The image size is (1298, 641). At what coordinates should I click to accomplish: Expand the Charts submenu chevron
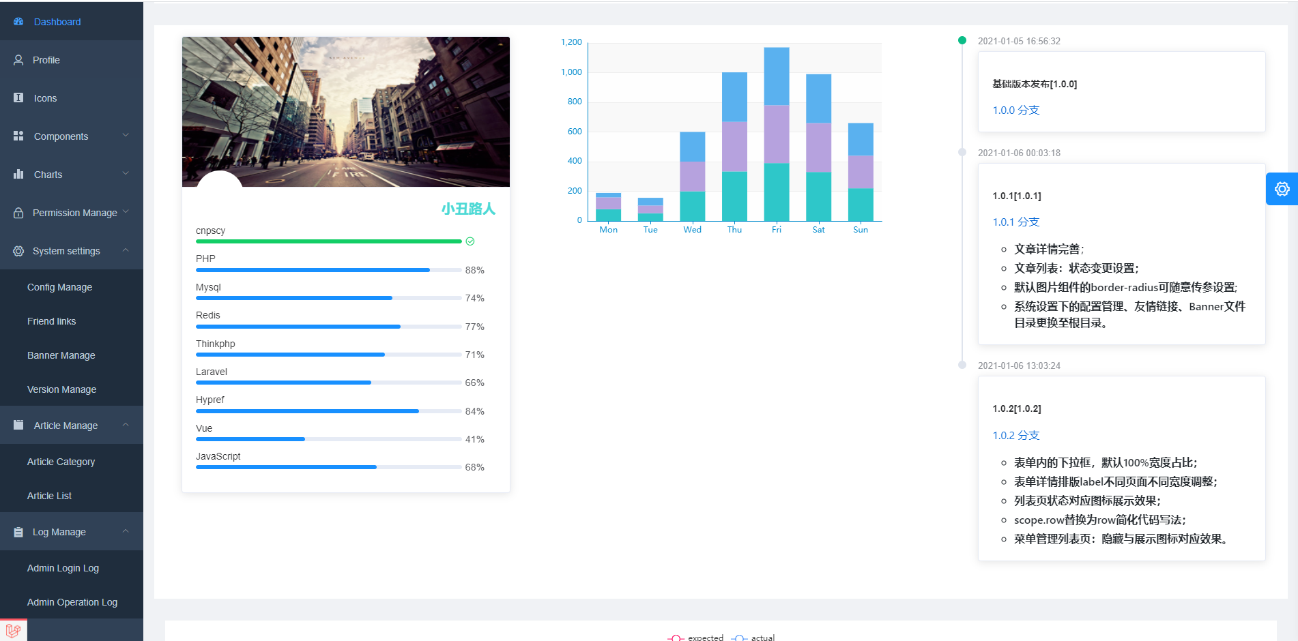[126, 174]
